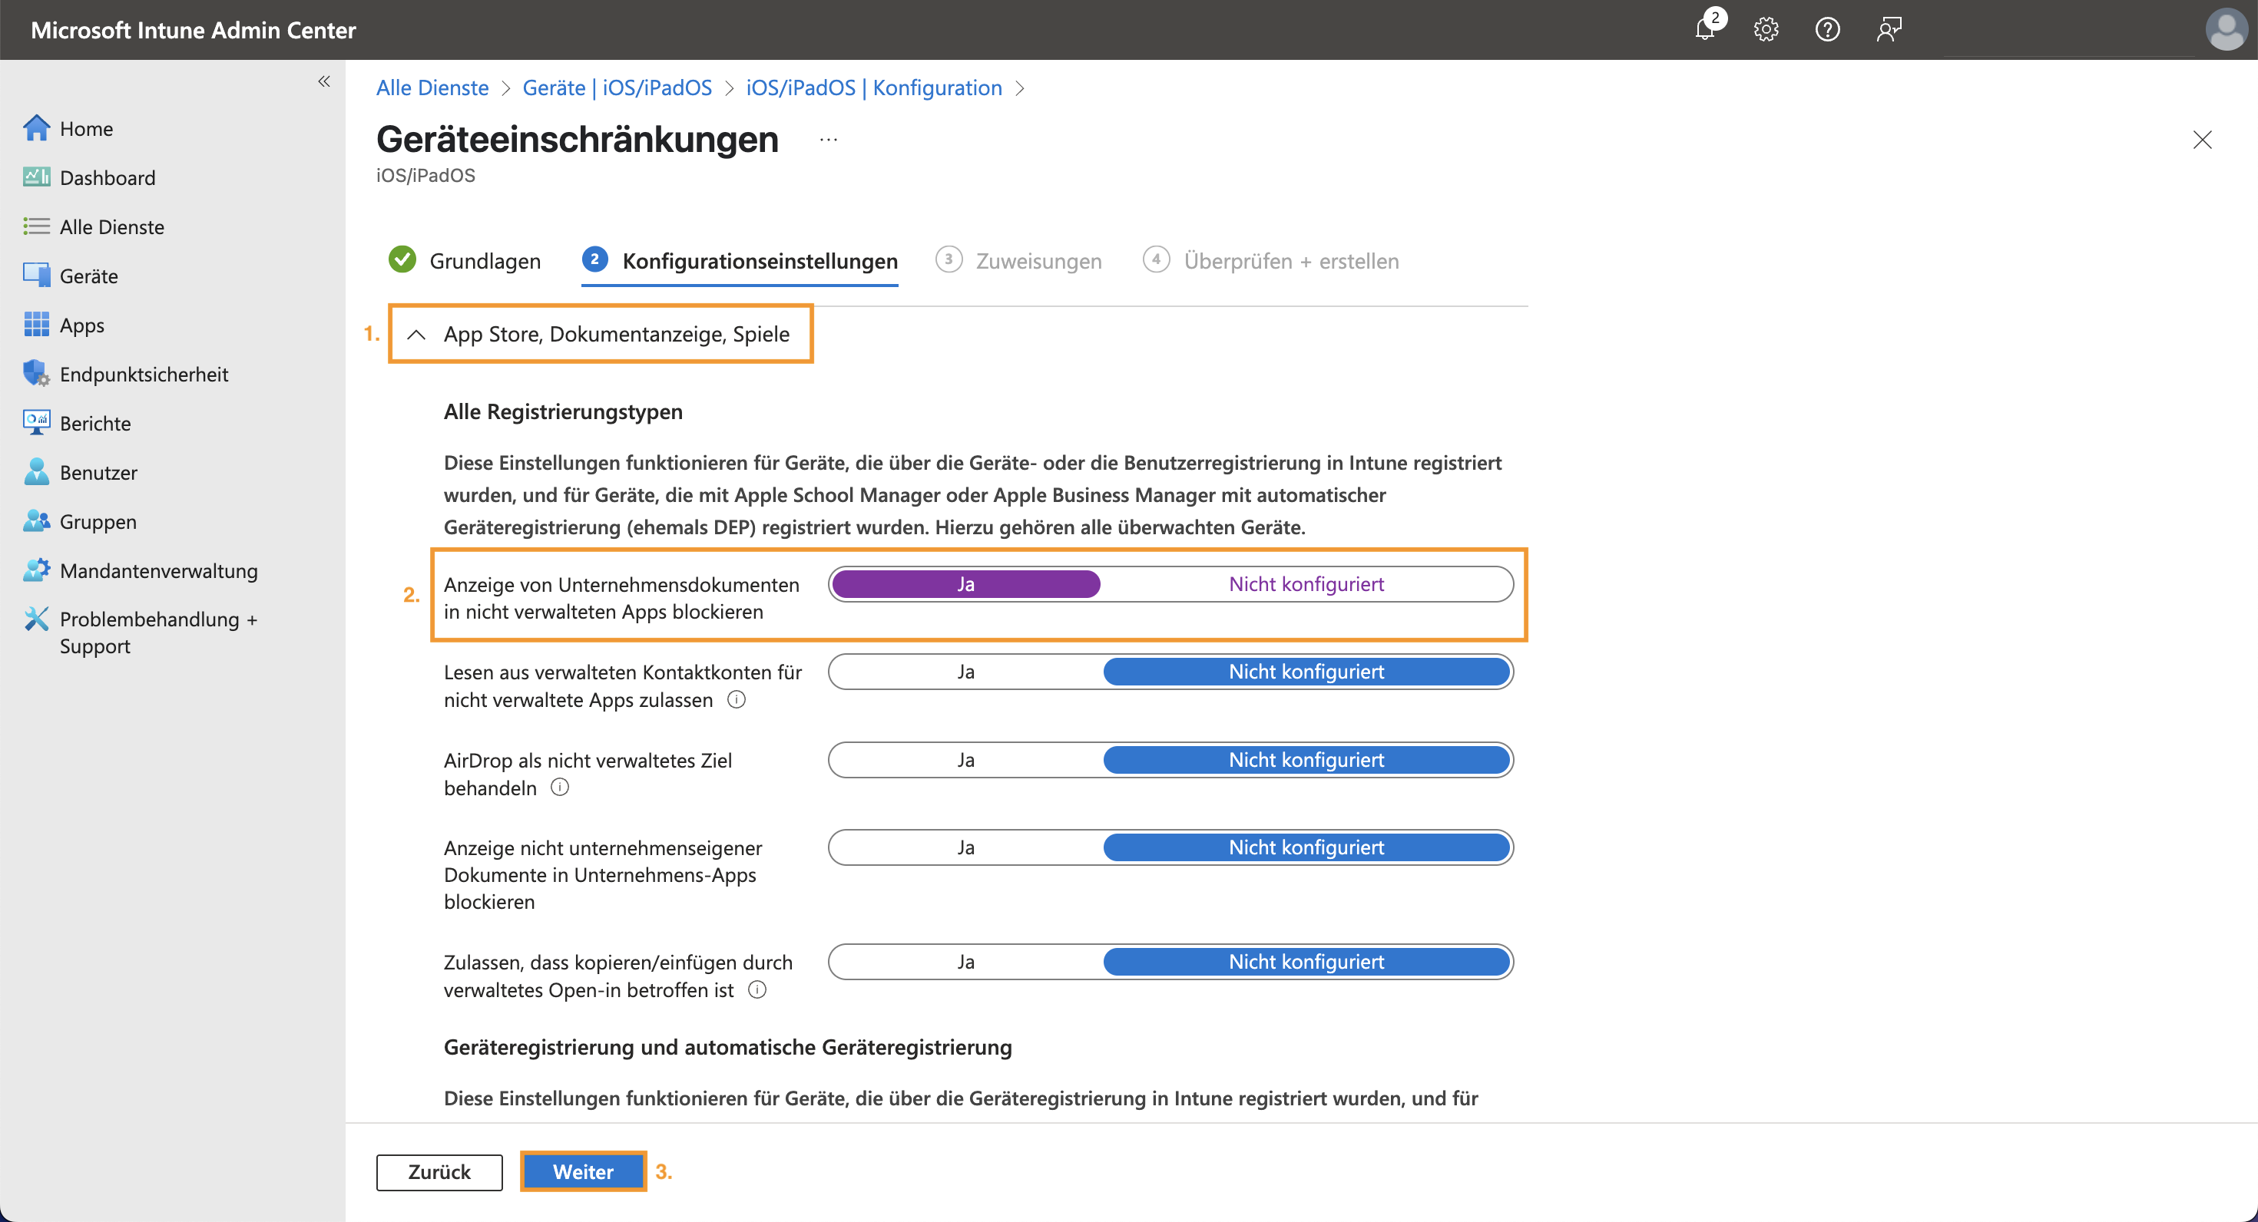Click the 'iOS/iPadOS' subtitle under Geräteeinschränkungen
The image size is (2258, 1222).
pos(425,175)
